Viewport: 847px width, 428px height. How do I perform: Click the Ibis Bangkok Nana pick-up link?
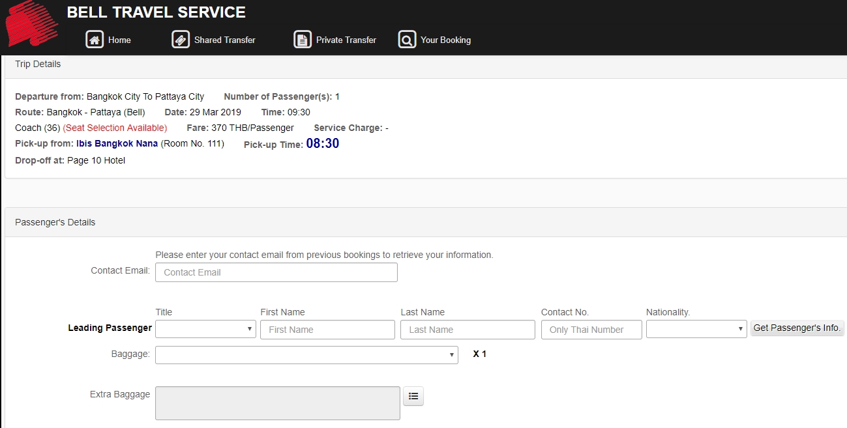point(117,143)
